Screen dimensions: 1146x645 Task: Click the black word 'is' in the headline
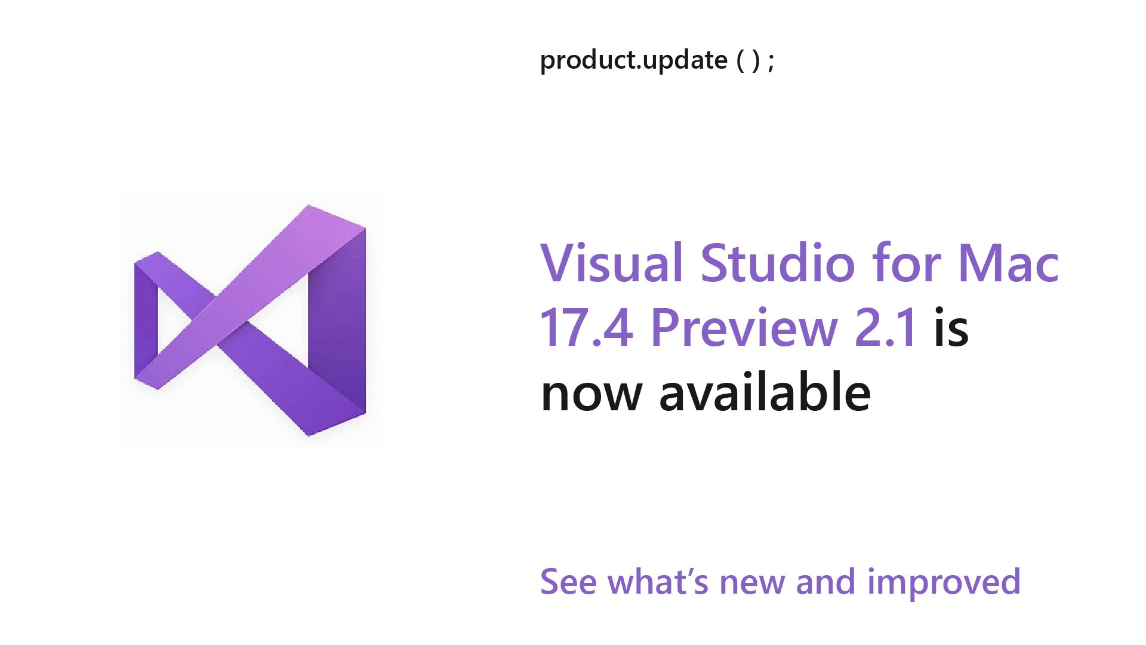(x=951, y=327)
